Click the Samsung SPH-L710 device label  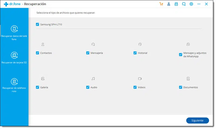click(51, 24)
